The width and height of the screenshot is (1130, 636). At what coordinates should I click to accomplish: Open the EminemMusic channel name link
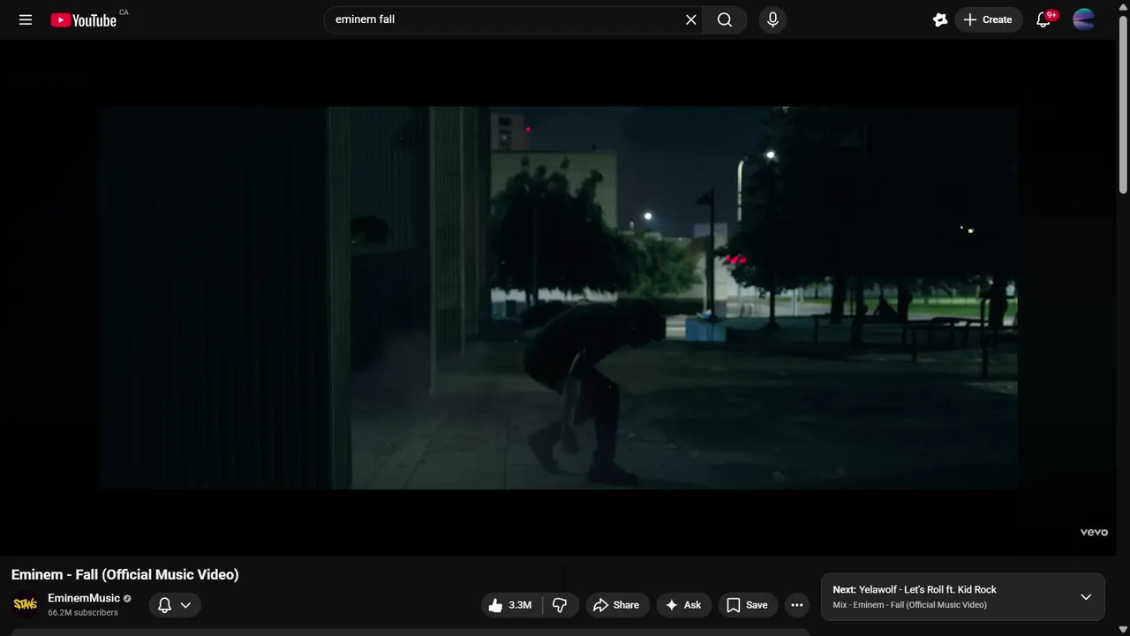pos(84,598)
